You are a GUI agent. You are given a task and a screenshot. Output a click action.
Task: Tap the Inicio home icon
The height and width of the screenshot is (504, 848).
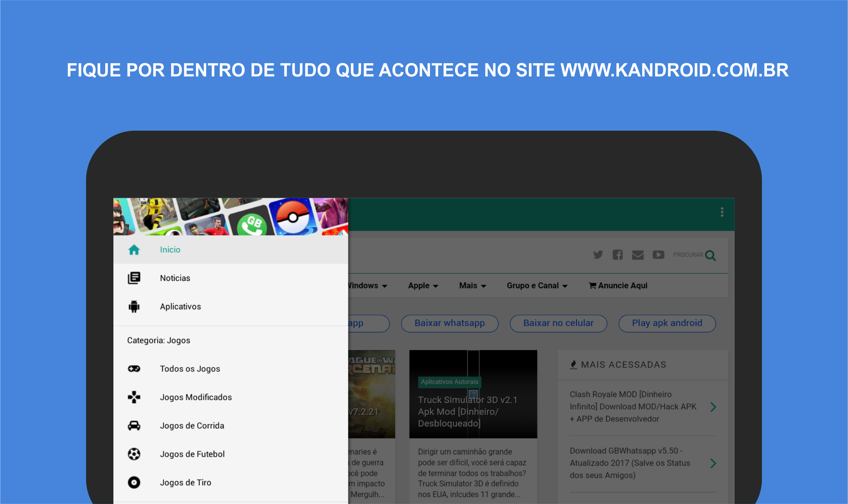click(x=134, y=250)
